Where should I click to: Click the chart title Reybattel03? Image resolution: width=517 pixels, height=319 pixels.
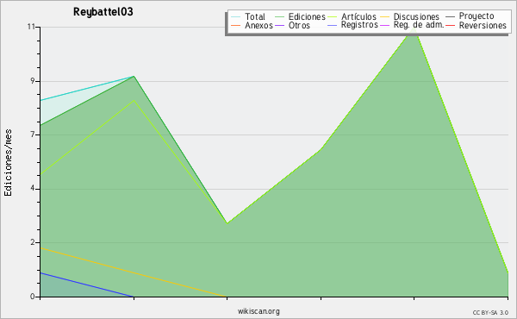pyautogui.click(x=103, y=12)
